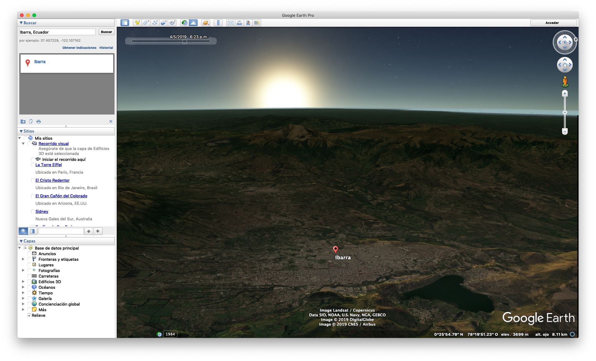Image resolution: width=596 pixels, height=361 pixels.
Task: Expand Fronteras y etiquetas layer
Action: pos(23,259)
